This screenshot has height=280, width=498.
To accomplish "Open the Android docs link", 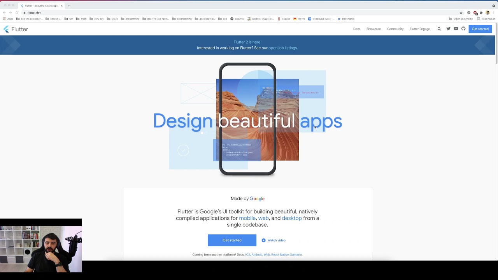I will pyautogui.click(x=257, y=255).
